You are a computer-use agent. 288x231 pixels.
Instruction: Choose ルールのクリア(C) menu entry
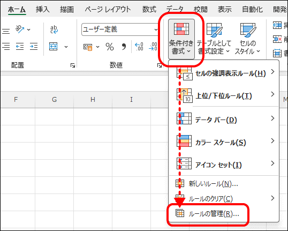pyautogui.click(x=224, y=199)
